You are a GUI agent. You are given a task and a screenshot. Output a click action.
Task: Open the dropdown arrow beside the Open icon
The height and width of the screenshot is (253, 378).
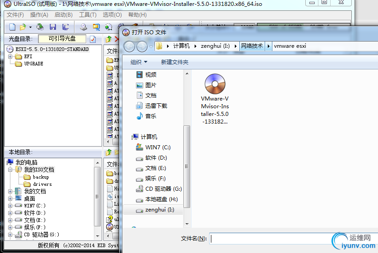[x=30, y=27]
